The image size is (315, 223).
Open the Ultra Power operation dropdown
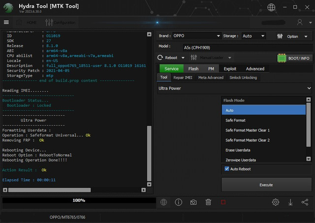coord(234,89)
